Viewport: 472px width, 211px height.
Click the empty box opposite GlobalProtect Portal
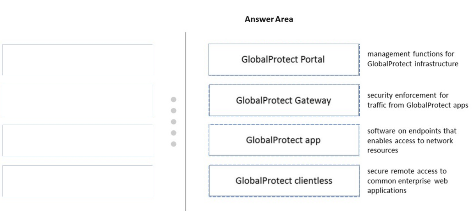78,60
